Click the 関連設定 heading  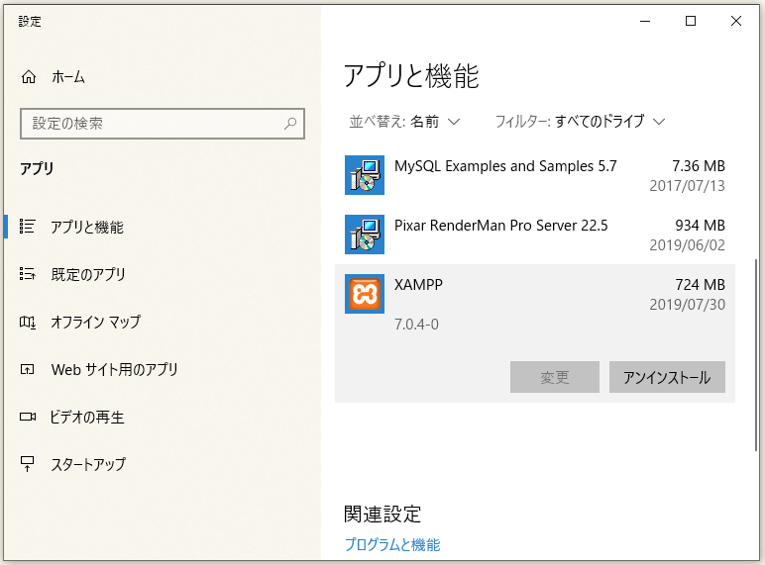tap(382, 514)
